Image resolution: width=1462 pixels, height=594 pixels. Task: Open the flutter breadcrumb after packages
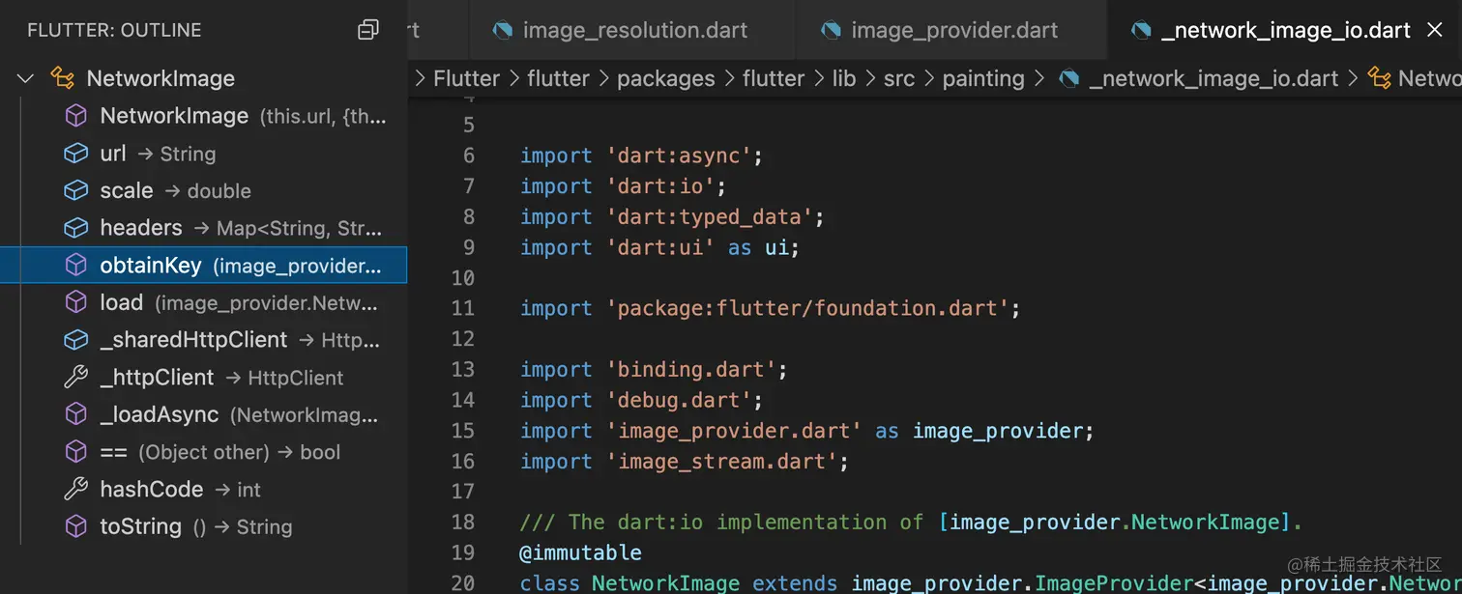[x=774, y=78]
